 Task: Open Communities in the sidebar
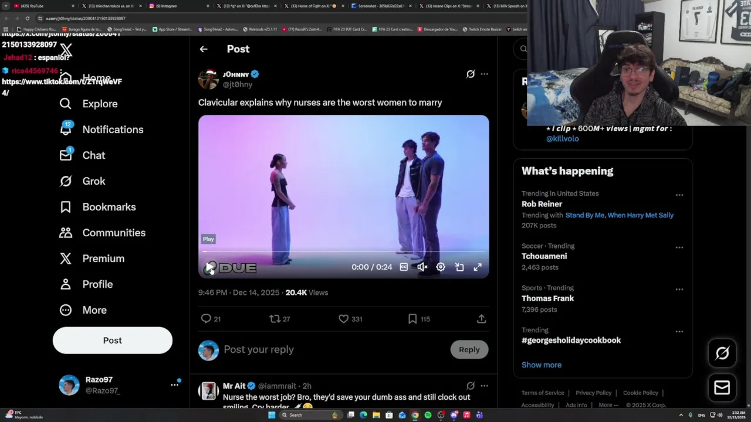(x=102, y=233)
